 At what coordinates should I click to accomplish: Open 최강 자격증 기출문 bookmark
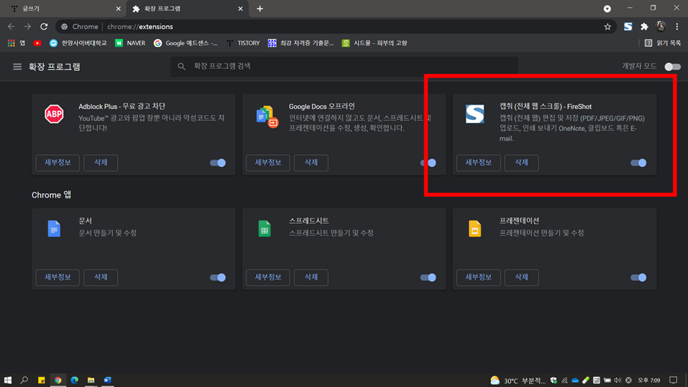(301, 43)
